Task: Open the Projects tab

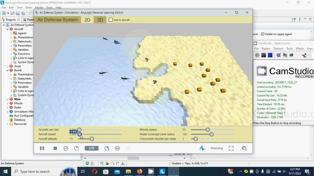Action: (11, 20)
